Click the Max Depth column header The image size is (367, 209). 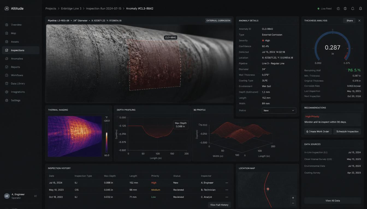[x=110, y=176]
